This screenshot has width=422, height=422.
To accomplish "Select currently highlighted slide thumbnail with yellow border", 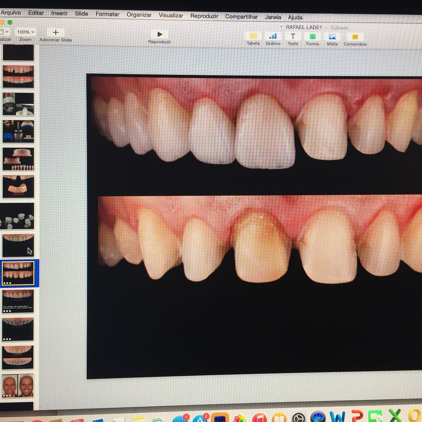I will [18, 273].
